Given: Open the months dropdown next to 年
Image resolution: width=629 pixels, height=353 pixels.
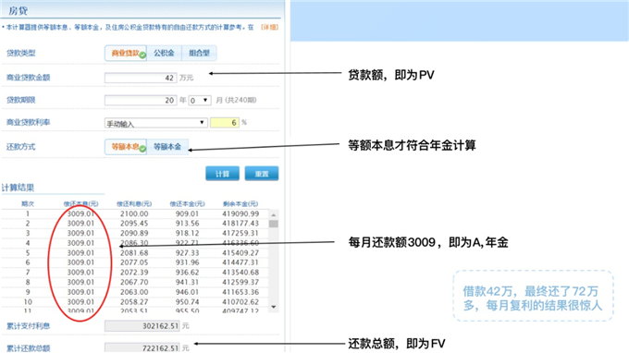Looking at the screenshot, I should [x=200, y=100].
